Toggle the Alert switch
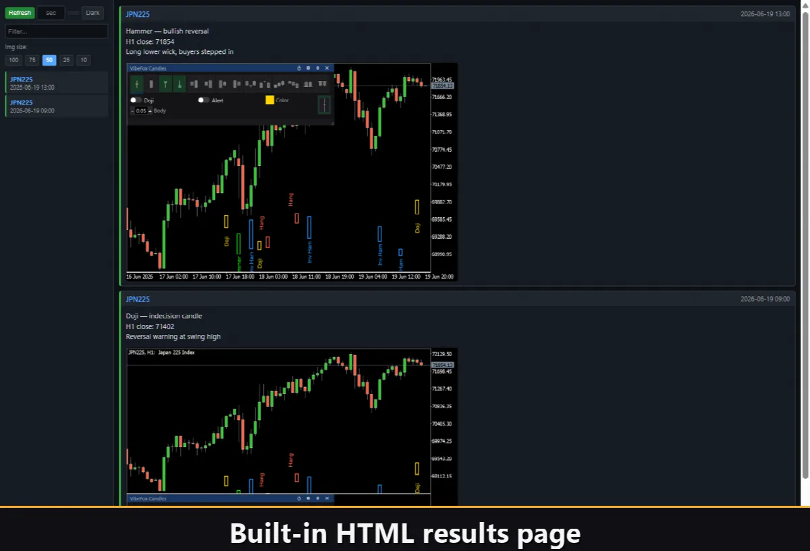Image resolution: width=810 pixels, height=551 pixels. tap(204, 100)
